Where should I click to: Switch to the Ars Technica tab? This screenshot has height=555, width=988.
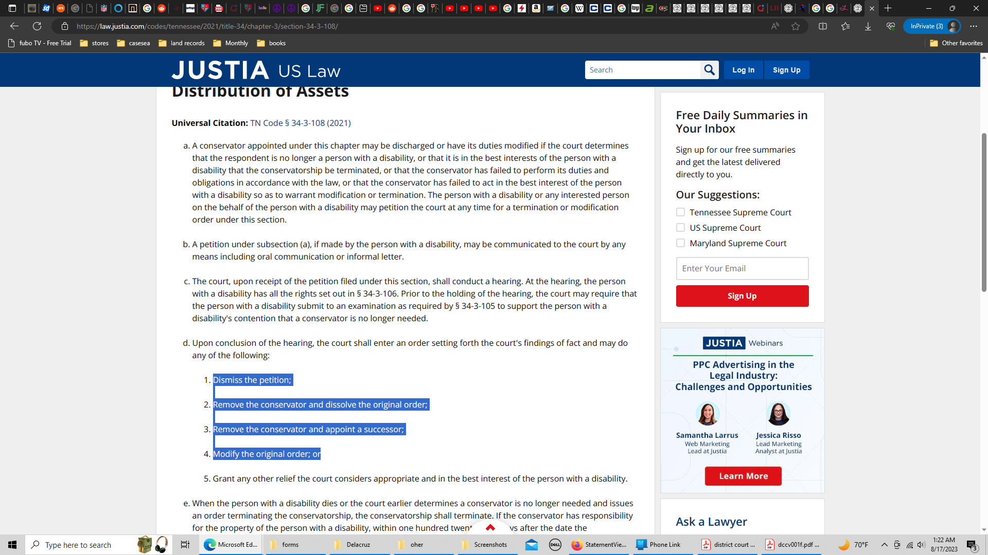tap(61, 8)
